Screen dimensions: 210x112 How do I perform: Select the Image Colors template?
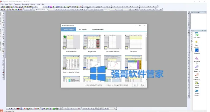[92, 43]
